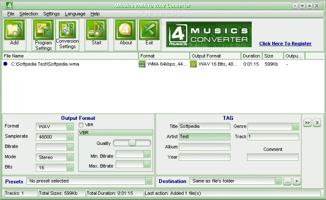326x200 pixels.
Task: Click the Size column header
Action: (x=273, y=56)
